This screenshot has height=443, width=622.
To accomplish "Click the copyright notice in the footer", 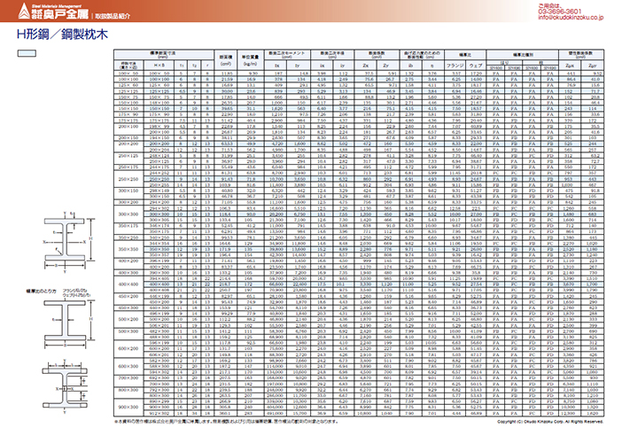I will [x=550, y=422].
